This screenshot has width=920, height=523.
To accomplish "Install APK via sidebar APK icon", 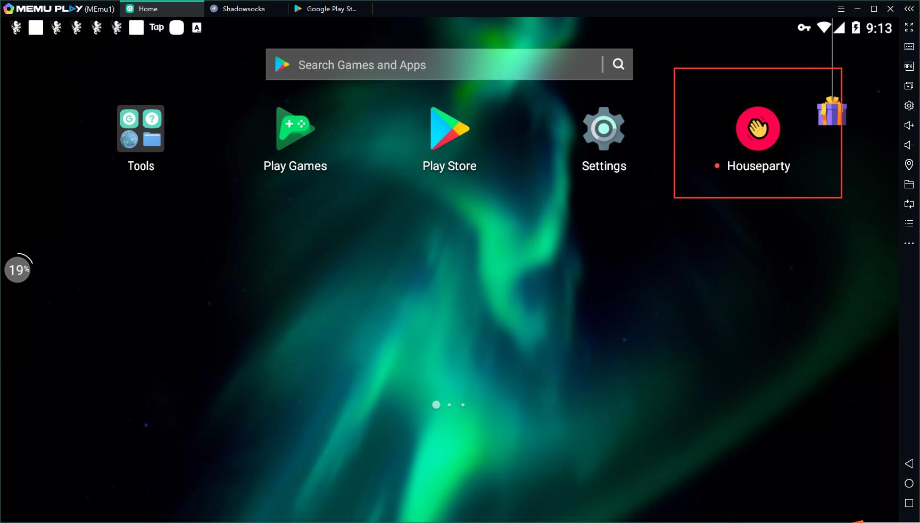I will click(x=909, y=67).
